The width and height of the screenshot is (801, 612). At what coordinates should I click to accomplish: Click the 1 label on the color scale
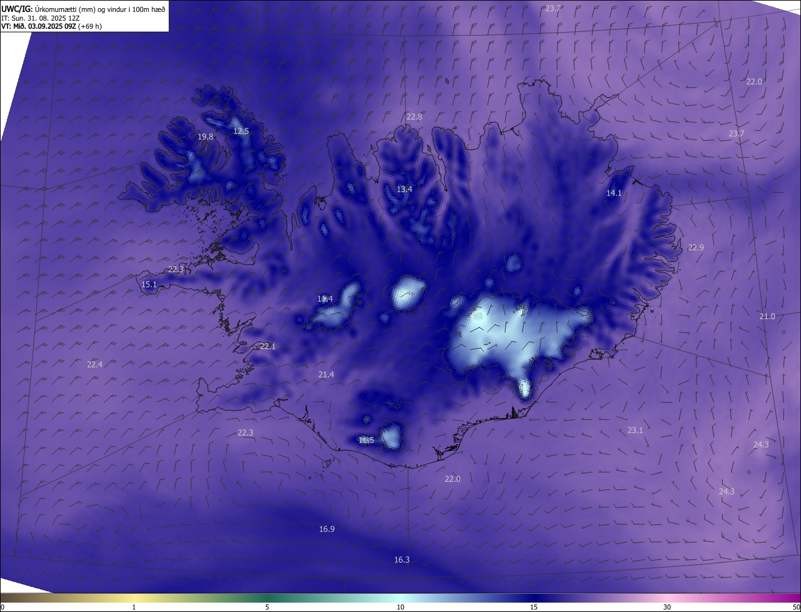pyautogui.click(x=134, y=607)
